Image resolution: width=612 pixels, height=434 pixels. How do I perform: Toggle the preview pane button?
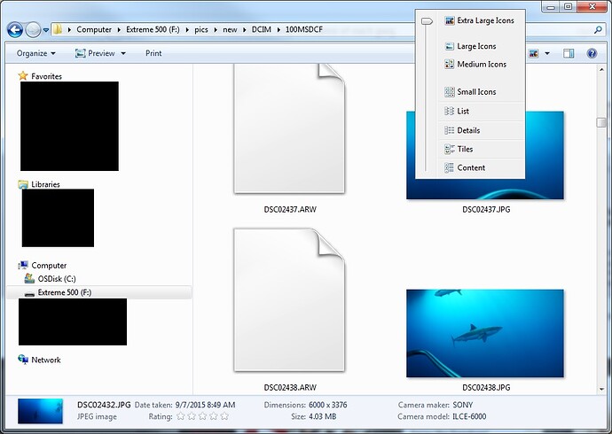coord(569,53)
